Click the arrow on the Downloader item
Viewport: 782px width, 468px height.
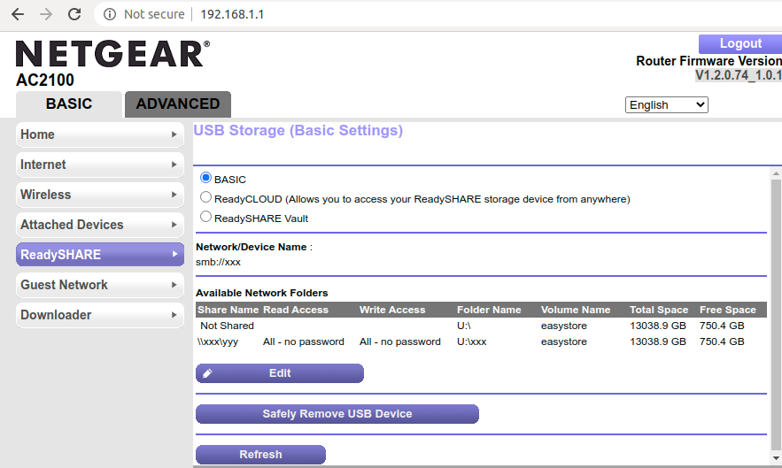coord(174,315)
